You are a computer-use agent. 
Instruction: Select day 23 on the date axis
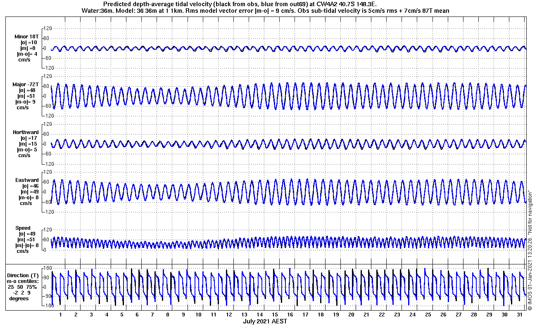[x=397, y=314]
